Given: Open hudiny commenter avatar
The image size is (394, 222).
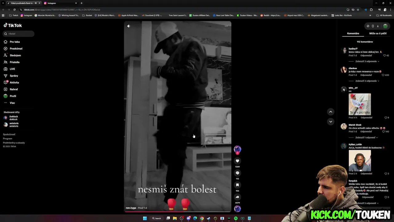Looking at the screenshot, I should coord(344,50).
